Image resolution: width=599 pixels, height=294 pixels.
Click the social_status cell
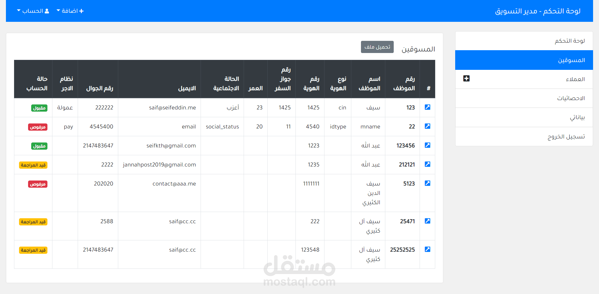tap(222, 127)
